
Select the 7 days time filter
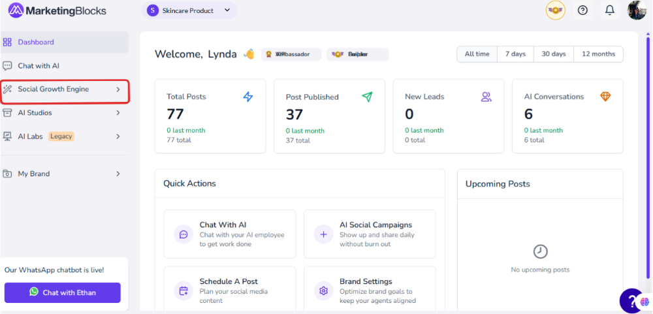coord(515,54)
